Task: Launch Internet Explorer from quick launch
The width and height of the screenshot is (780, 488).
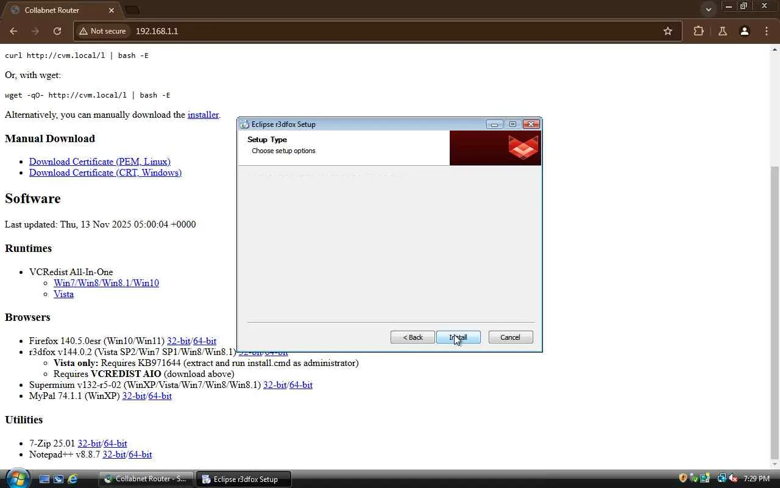Action: point(73,479)
